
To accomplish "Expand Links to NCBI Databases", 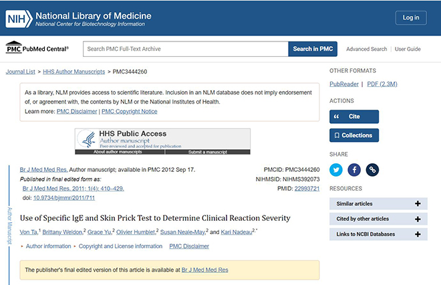I will pos(378,234).
